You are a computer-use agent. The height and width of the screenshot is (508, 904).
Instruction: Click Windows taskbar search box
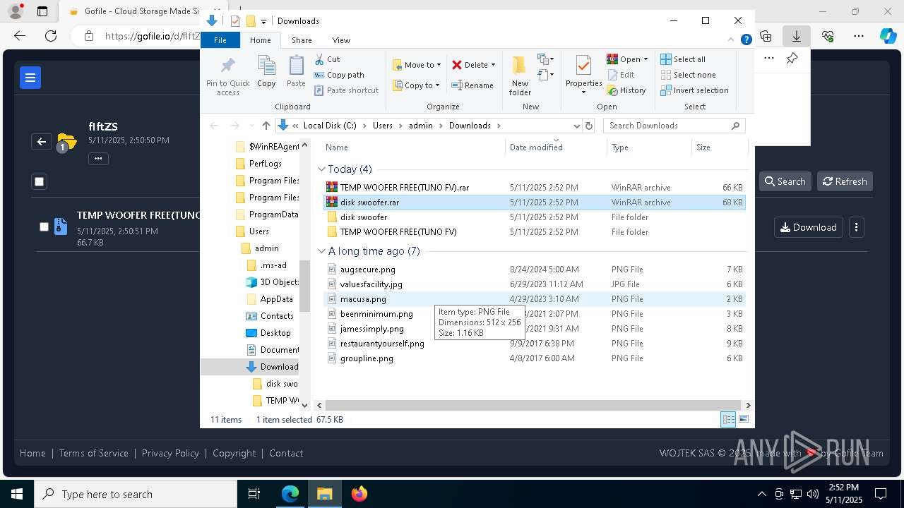click(136, 495)
